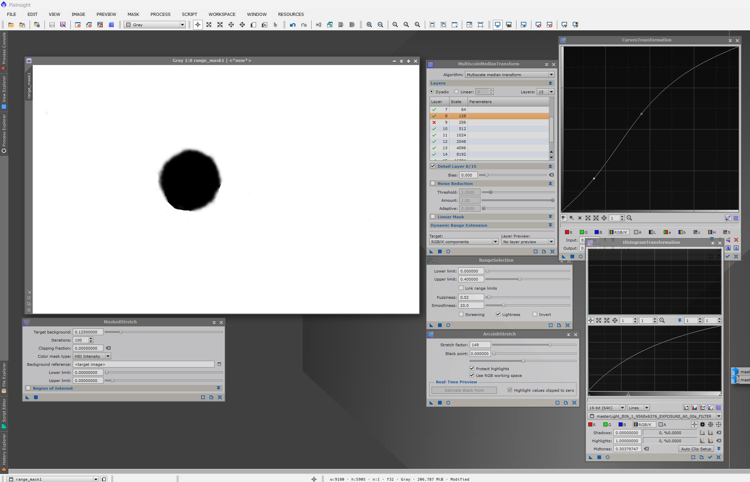Reset the Clipping fraction value icon
The image size is (750, 482).
point(108,348)
